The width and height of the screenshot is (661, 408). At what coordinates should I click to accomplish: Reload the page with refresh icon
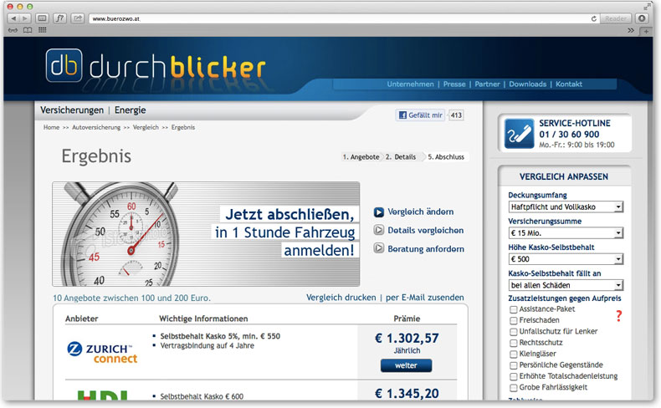coord(593,18)
